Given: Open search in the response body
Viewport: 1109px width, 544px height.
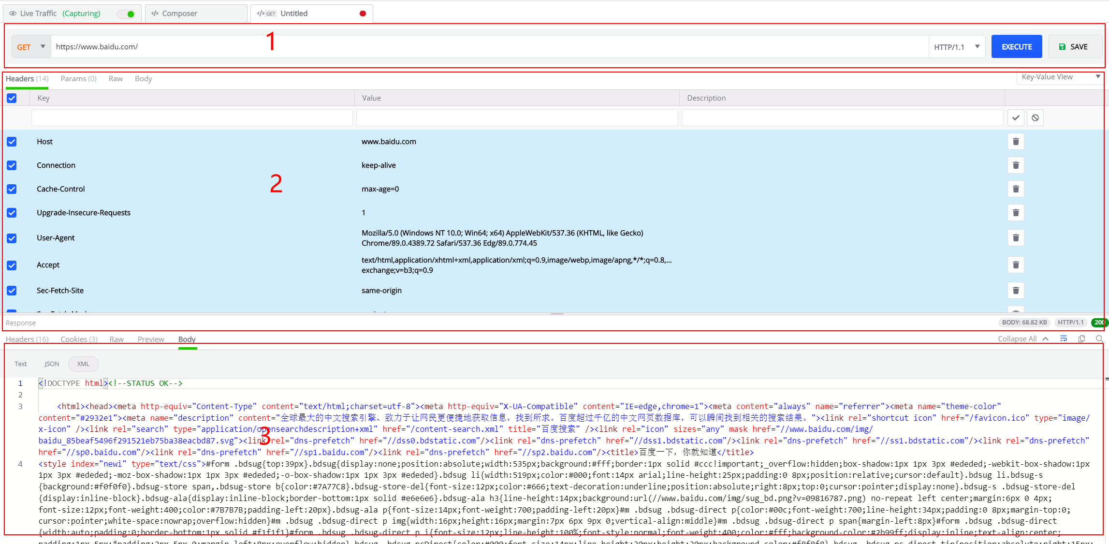Looking at the screenshot, I should click(1099, 339).
